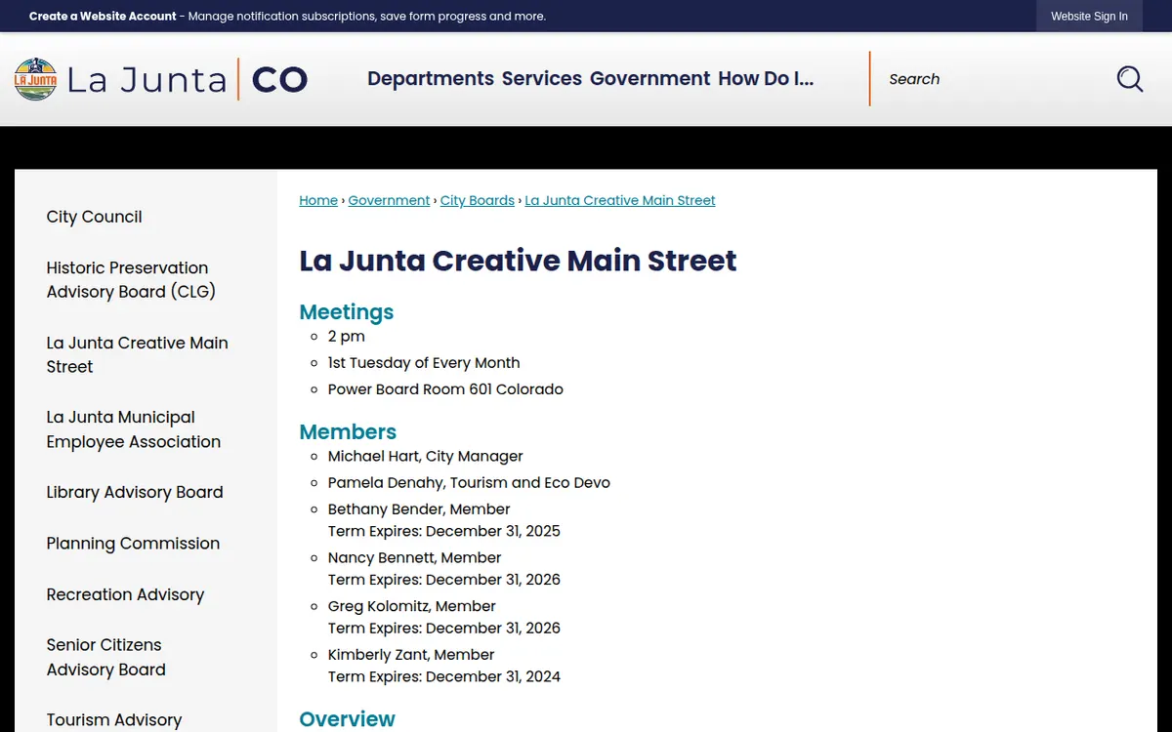Open the Government menu
This screenshot has height=732, width=1172.
[650, 79]
